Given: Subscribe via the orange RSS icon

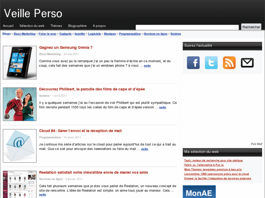Looking at the screenshot, I should click(229, 63).
